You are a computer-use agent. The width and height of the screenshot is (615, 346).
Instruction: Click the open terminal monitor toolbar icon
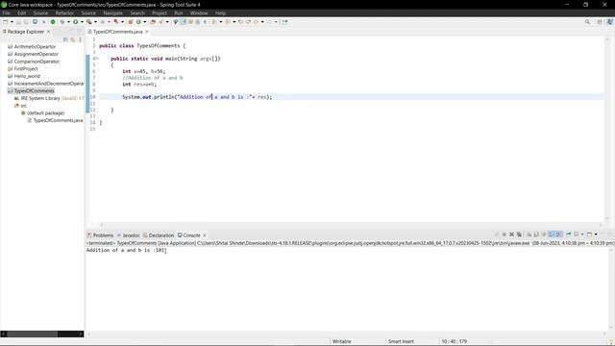(x=35, y=22)
